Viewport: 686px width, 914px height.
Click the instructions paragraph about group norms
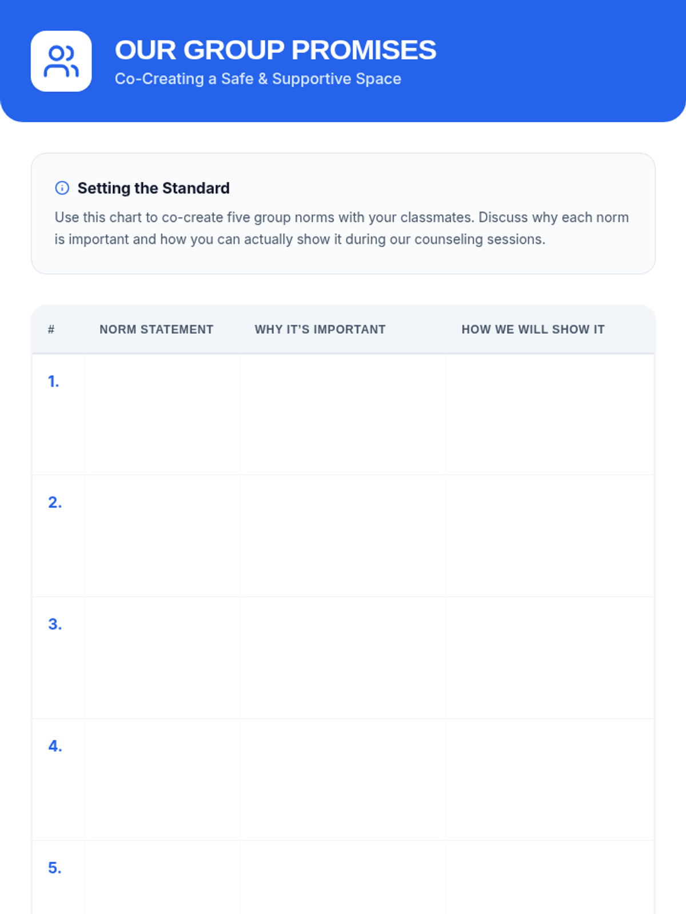342,228
